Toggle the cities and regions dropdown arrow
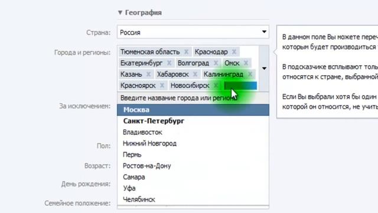The image size is (378, 213). [x=264, y=69]
